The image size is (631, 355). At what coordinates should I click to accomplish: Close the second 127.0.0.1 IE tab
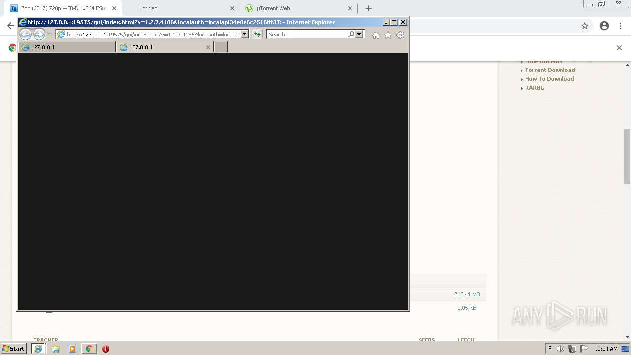[x=208, y=47]
